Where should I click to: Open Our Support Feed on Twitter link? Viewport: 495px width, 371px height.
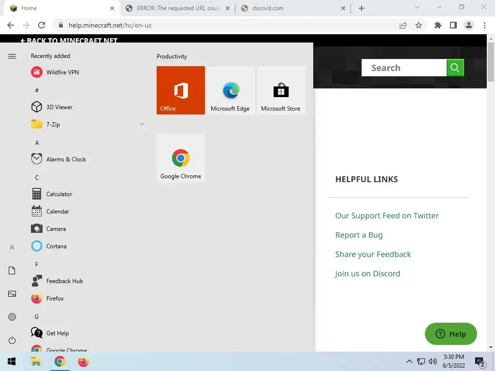point(387,215)
